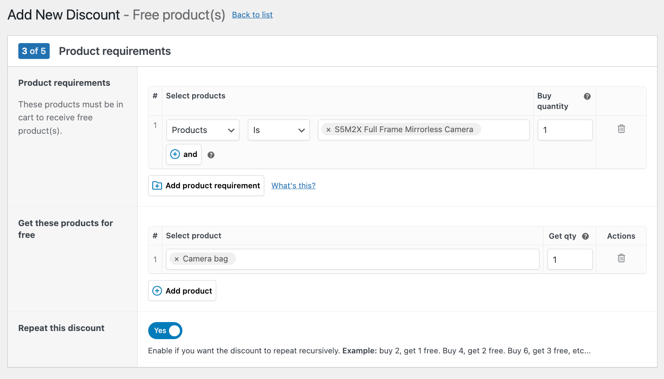Delete the S5M2X product requirement row
The image size is (664, 379).
click(621, 129)
